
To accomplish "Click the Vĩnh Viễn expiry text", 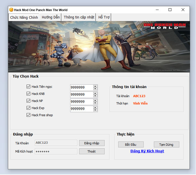I will point(140,103).
